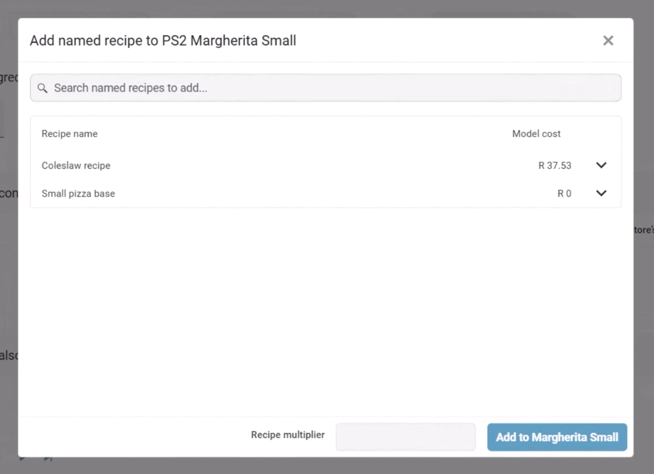Click the cut-off "con" text at left edge
The height and width of the screenshot is (474, 654).
pyautogui.click(x=8, y=193)
